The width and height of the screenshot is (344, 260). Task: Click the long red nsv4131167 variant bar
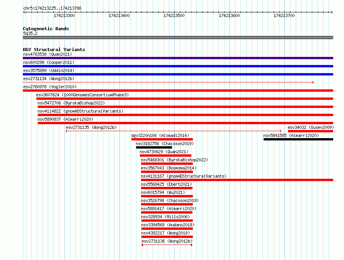[237, 180]
